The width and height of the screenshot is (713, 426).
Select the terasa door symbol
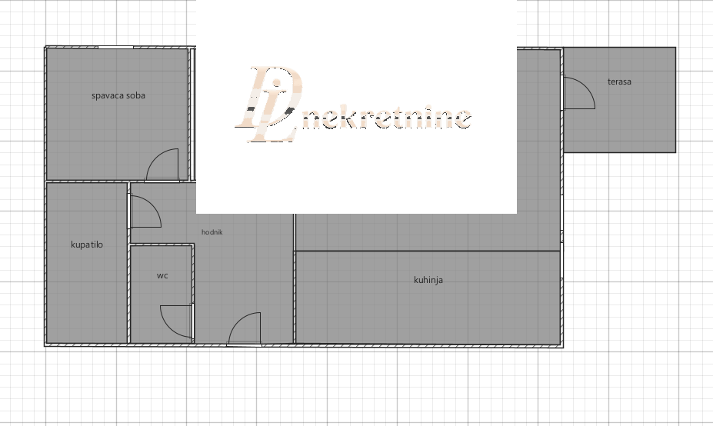579,93
